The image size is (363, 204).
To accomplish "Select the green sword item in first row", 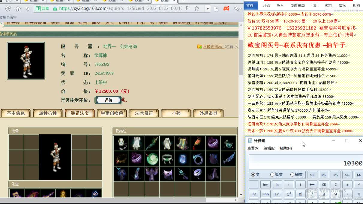I will 152,143.
